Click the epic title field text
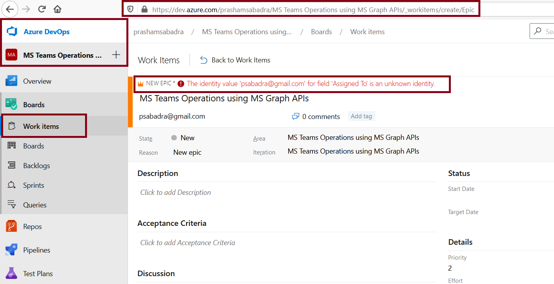 pos(224,98)
